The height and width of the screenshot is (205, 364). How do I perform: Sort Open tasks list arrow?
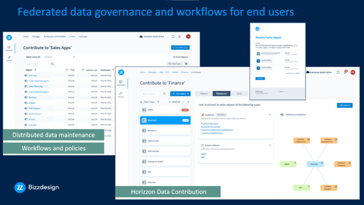[x=158, y=102]
